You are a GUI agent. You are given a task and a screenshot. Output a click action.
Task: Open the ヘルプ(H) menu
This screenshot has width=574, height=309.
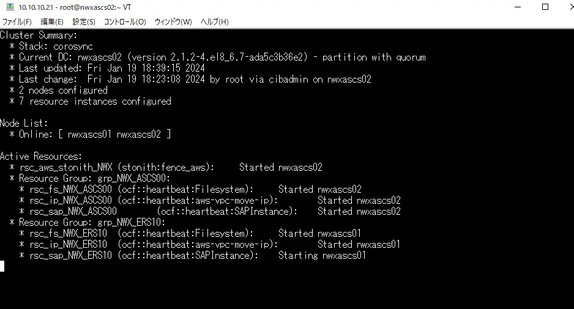click(215, 22)
